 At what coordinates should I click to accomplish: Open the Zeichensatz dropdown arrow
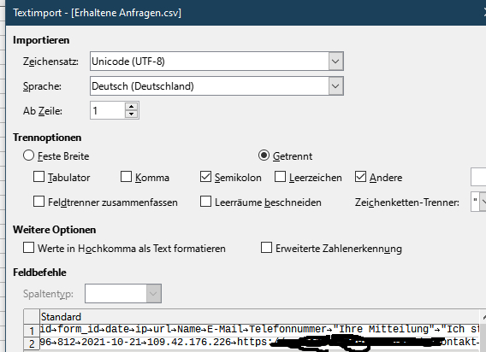point(335,62)
